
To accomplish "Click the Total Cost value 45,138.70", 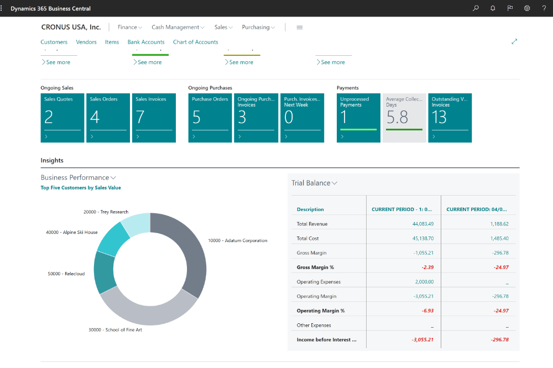I will click(x=423, y=238).
